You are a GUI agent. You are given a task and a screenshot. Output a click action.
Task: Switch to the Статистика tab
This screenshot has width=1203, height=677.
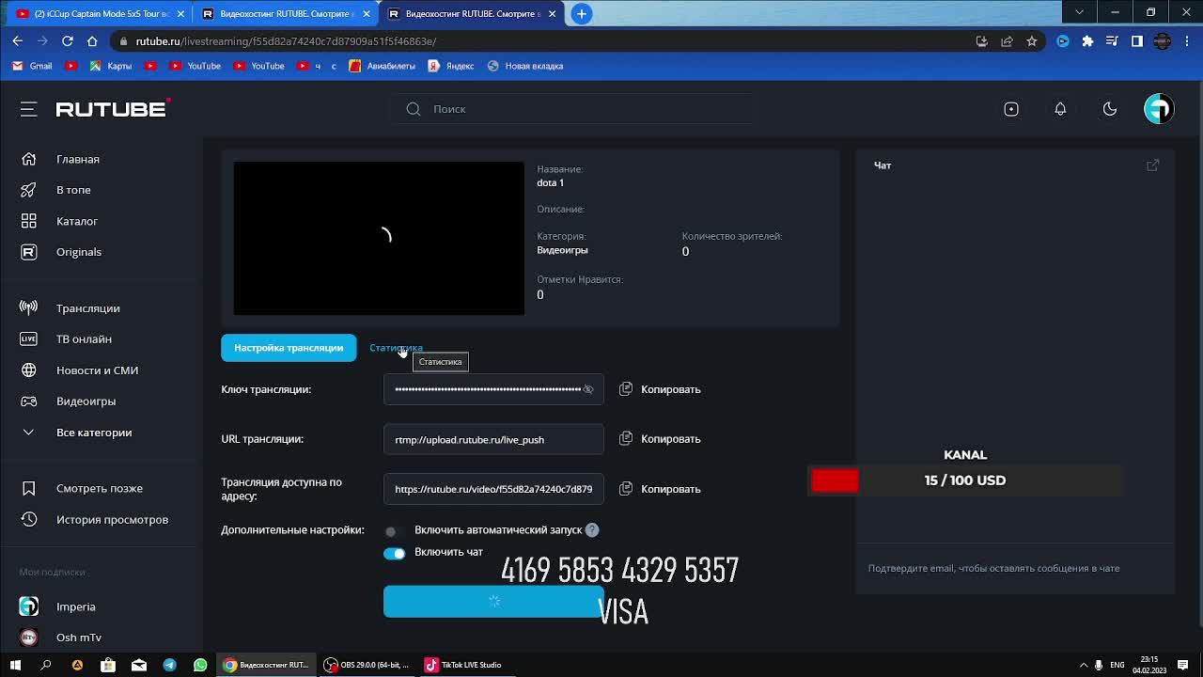click(396, 348)
